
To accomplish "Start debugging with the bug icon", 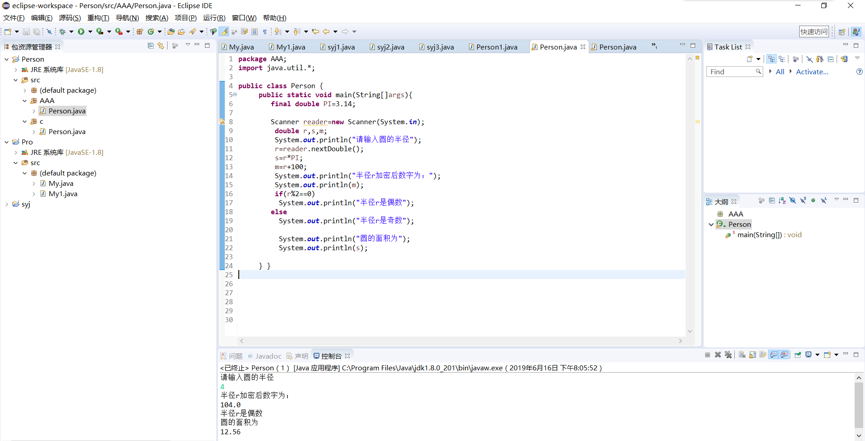I will tap(63, 31).
